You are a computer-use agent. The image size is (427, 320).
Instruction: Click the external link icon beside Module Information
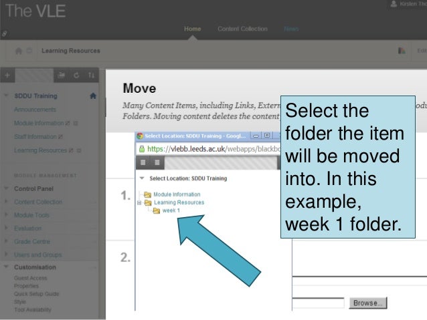click(x=68, y=124)
